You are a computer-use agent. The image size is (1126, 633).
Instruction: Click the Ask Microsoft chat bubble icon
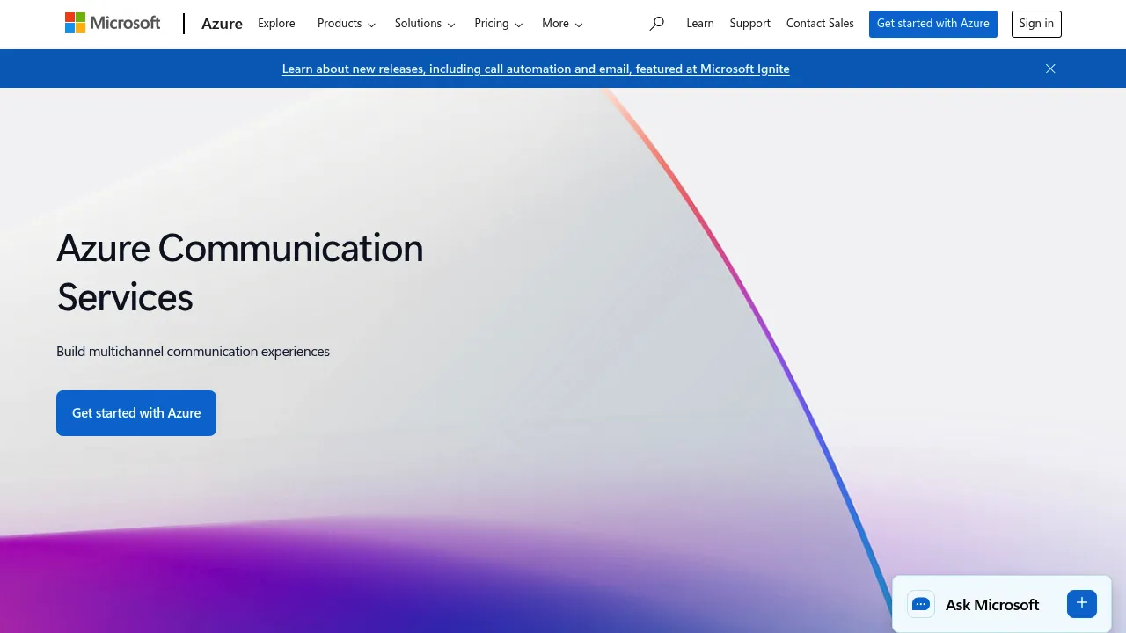tap(921, 604)
